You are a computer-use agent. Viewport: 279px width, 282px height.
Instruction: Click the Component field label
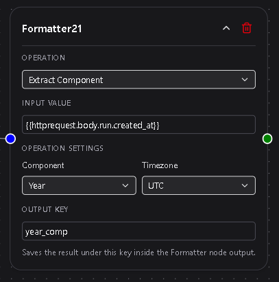coord(43,165)
